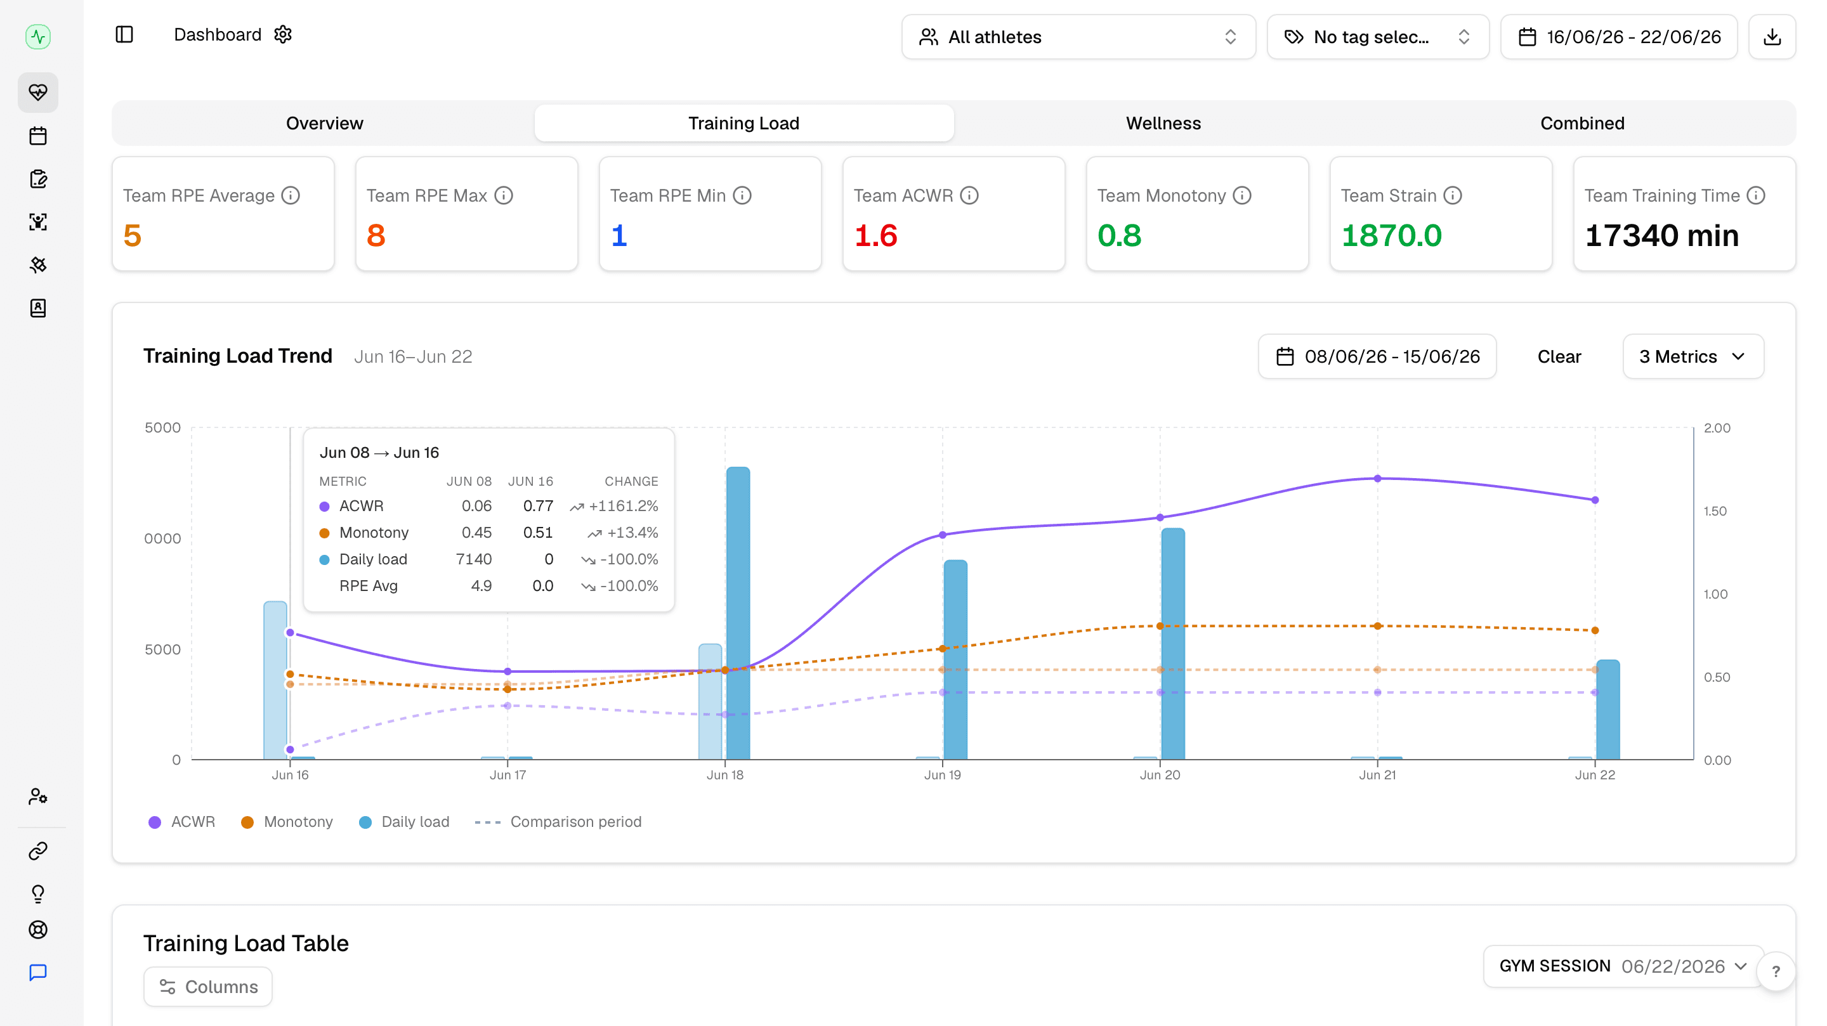Open the All athletes dropdown

pos(1078,37)
